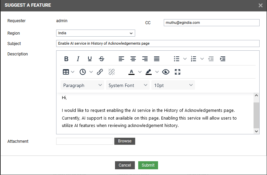Open text color picker arrow
Viewport: 267px width, 175px height.
140,72
